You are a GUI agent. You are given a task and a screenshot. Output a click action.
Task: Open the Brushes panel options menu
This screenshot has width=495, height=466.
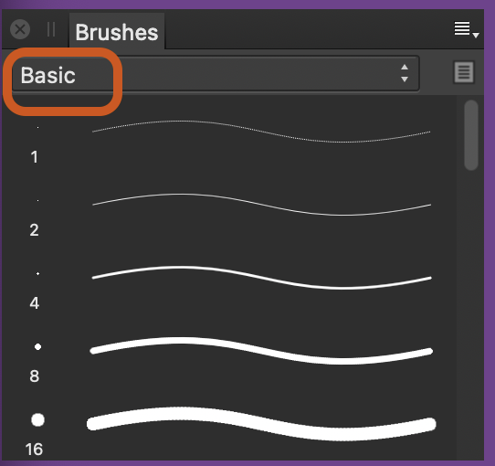(467, 30)
